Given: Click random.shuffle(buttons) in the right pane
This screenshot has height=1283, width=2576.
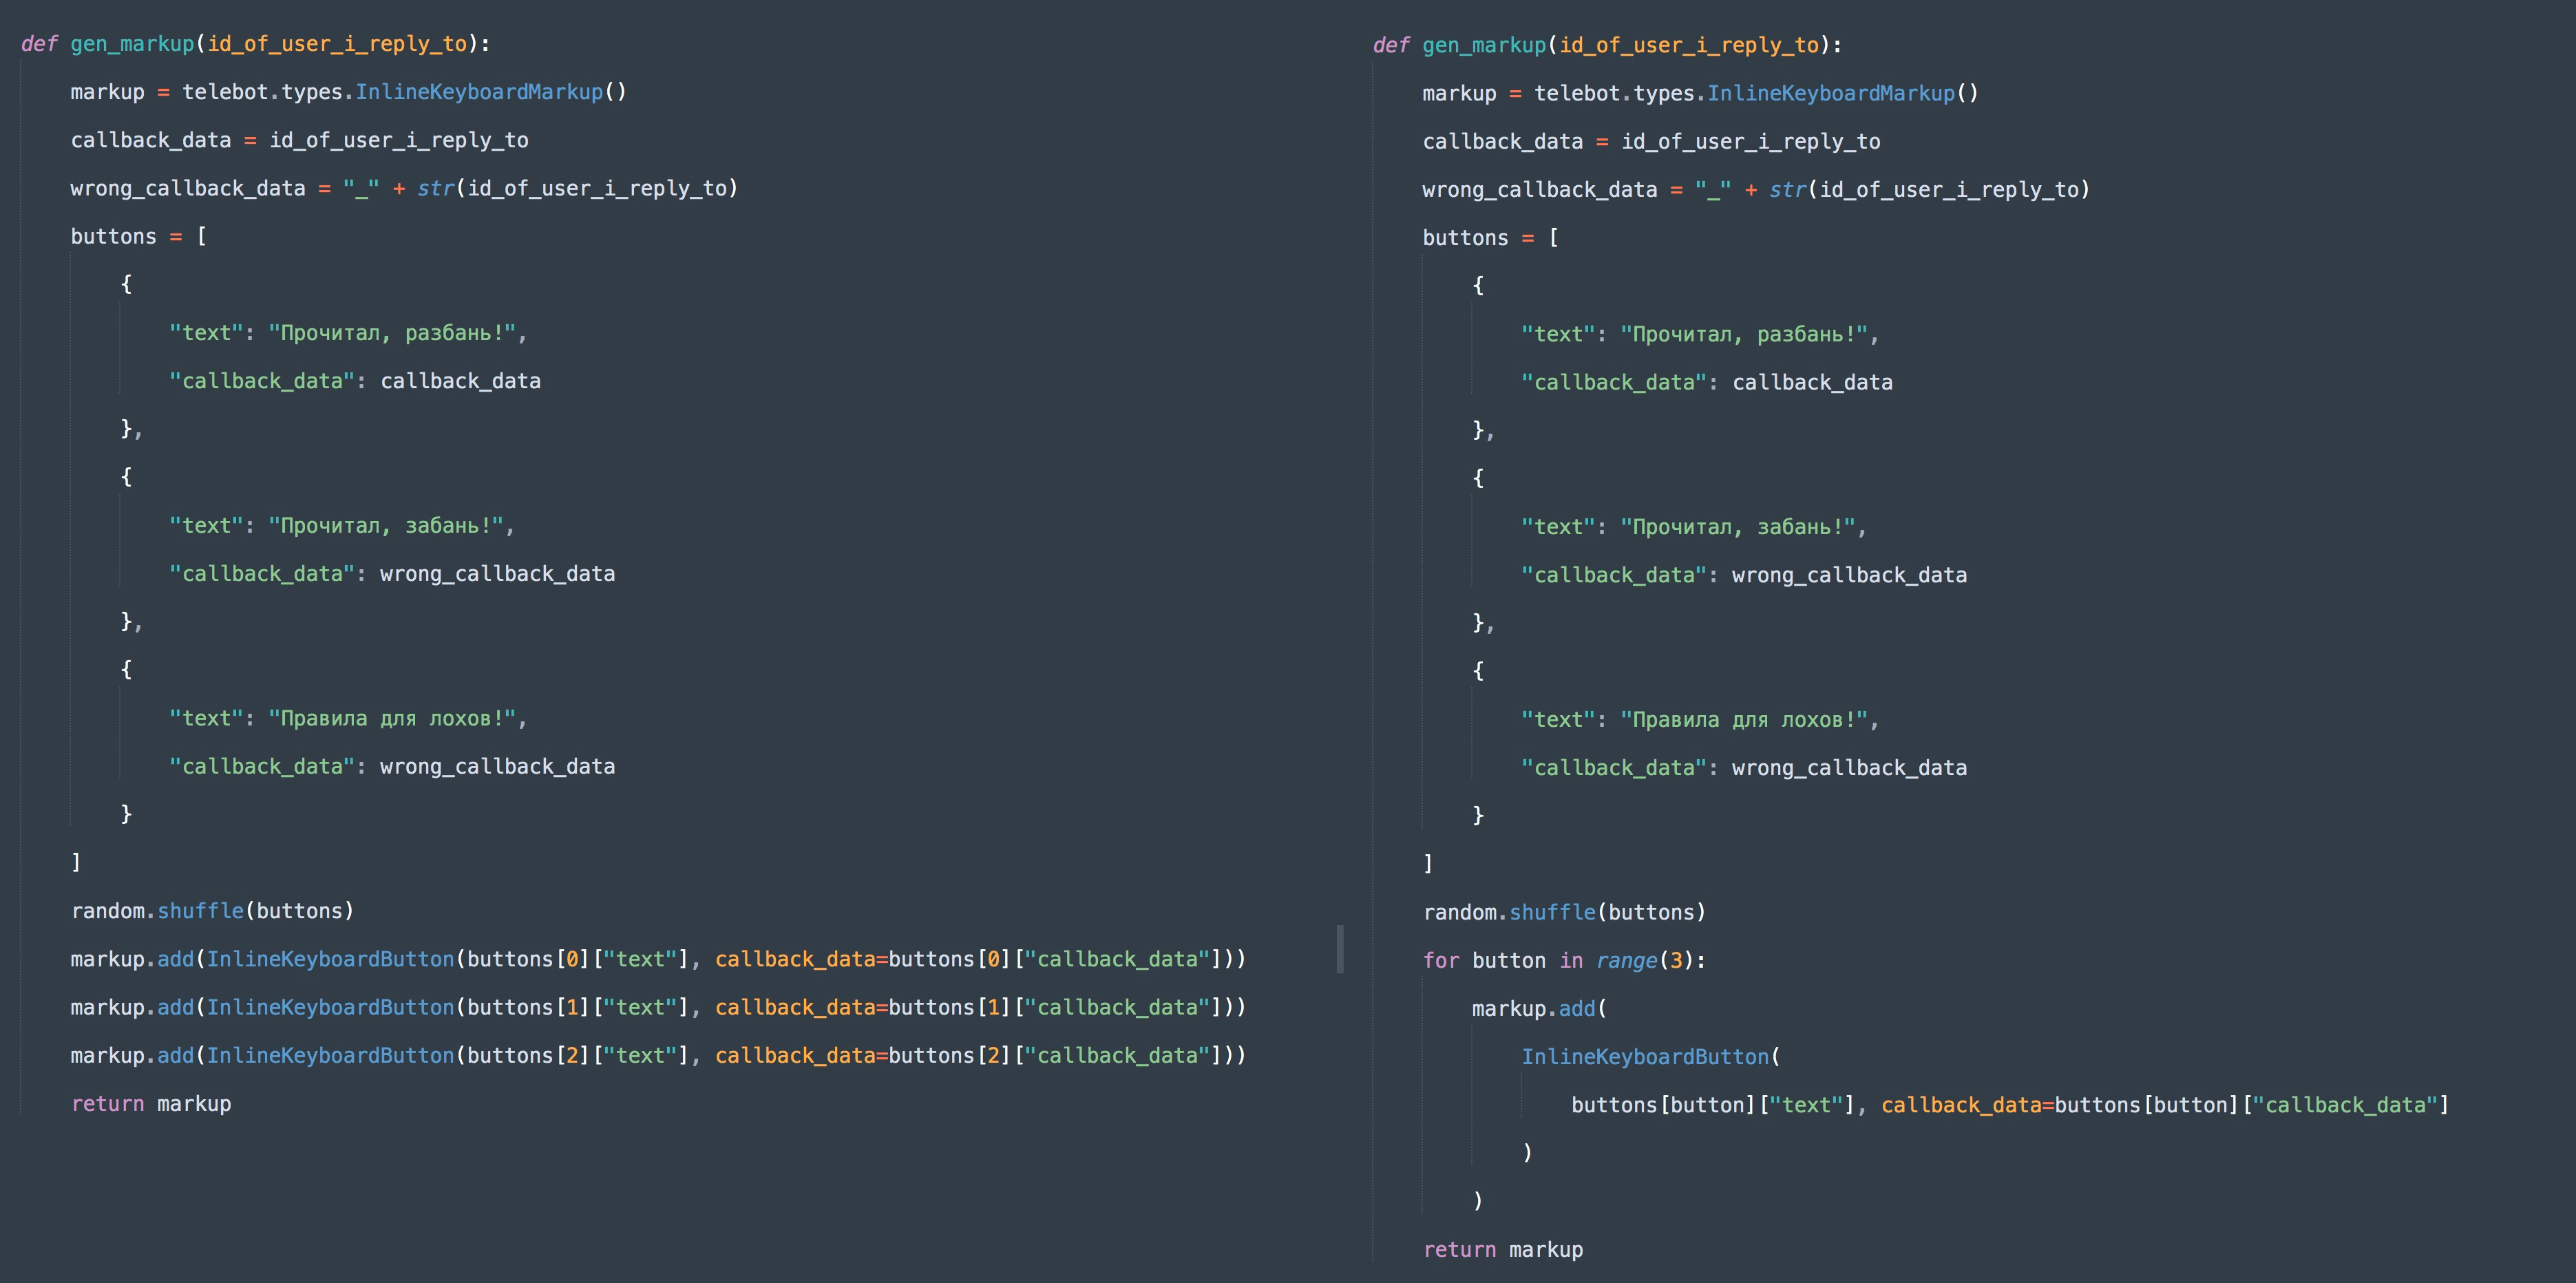Looking at the screenshot, I should (x=1565, y=912).
